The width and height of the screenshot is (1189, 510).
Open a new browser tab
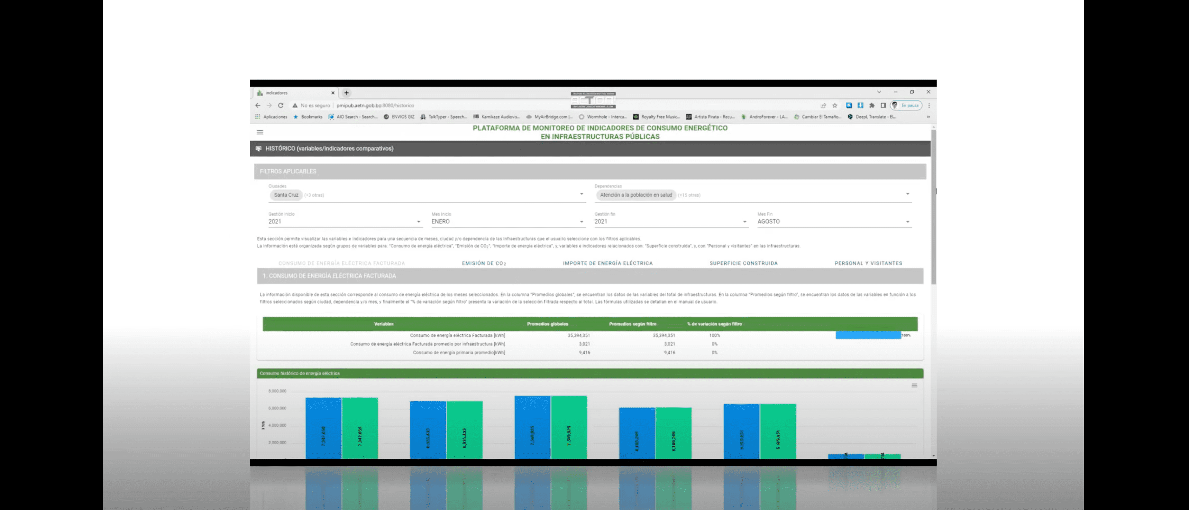click(346, 93)
